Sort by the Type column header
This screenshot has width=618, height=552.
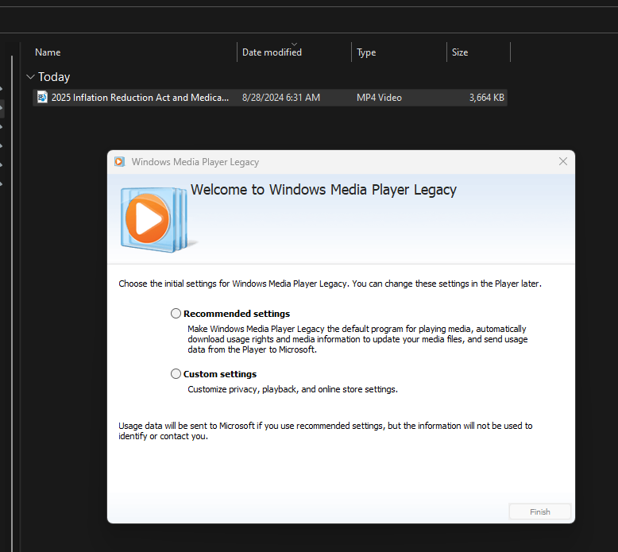point(366,52)
